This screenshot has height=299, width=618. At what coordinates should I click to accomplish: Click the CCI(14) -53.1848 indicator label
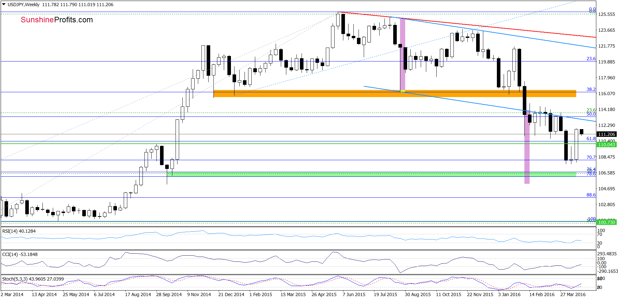20,254
